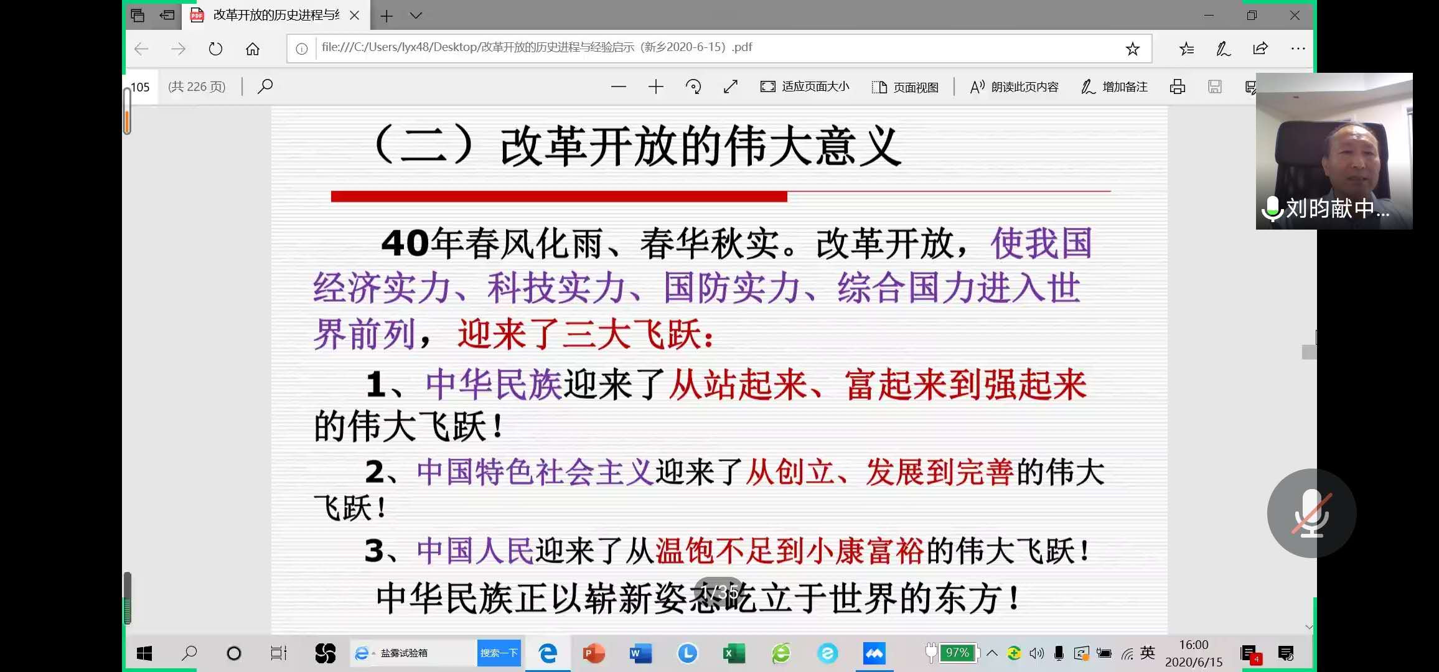The height and width of the screenshot is (672, 1439).
Task: Refresh the current page
Action: pos(215,49)
